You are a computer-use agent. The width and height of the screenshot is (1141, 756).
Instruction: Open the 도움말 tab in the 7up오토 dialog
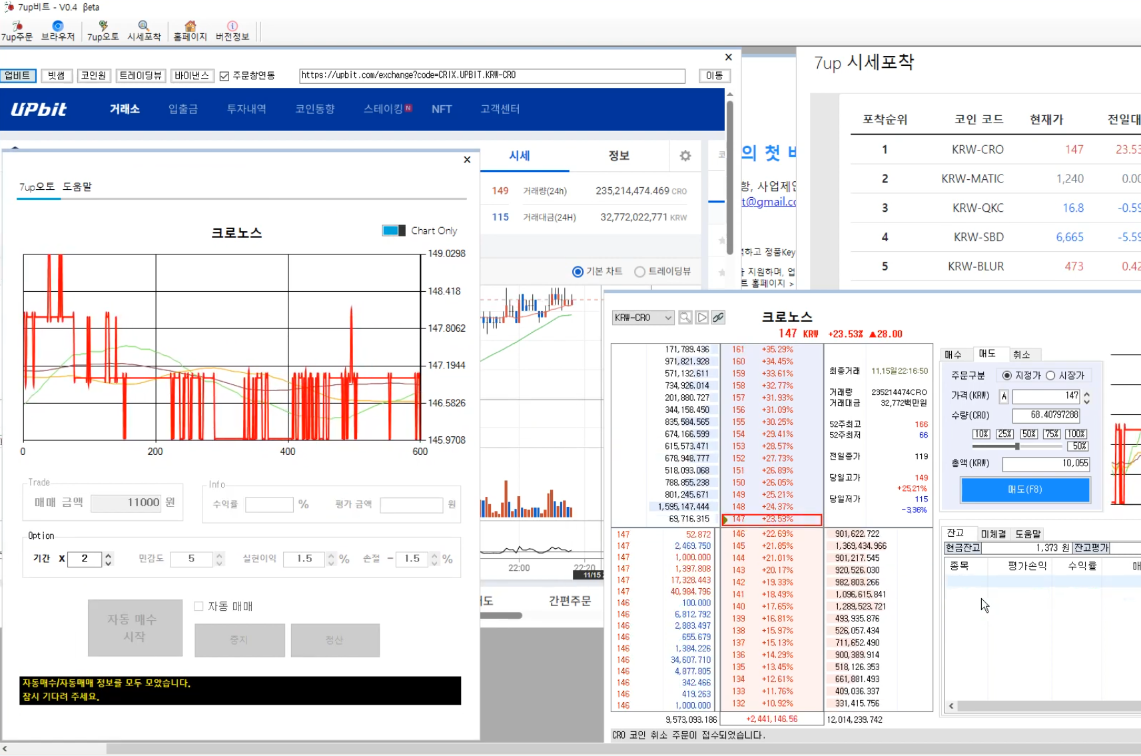click(x=77, y=187)
